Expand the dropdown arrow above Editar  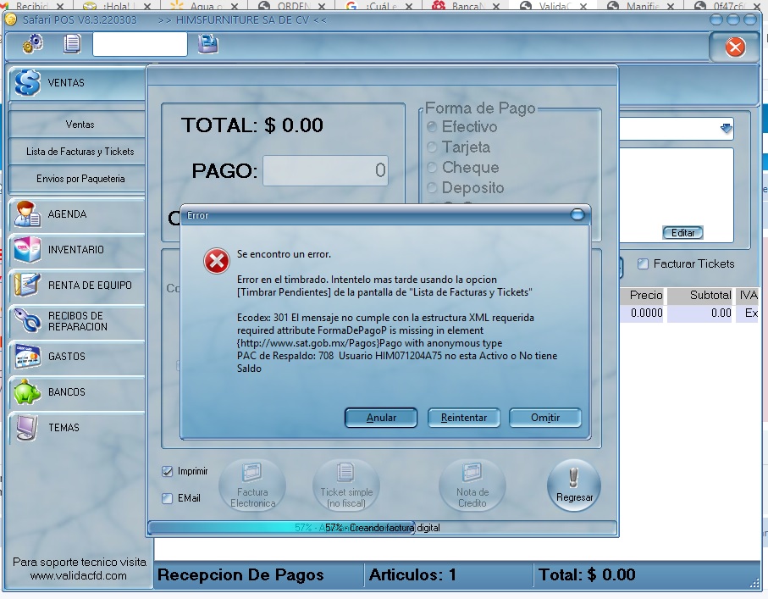click(x=726, y=129)
